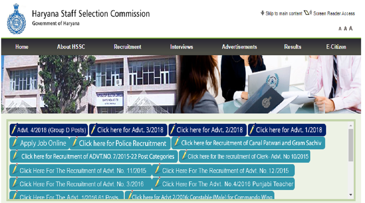Image resolution: width=365 pixels, height=203 pixels.
Task: Open Advt 2/2016 Constable Commando Wing
Action: (x=200, y=195)
